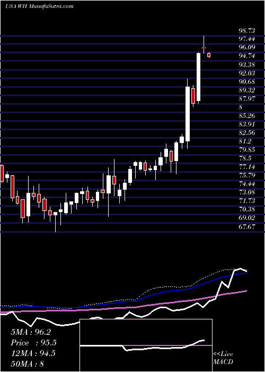Select the tallest white candle reaching 95
The width and height of the screenshot is (265, 372).
point(198,77)
